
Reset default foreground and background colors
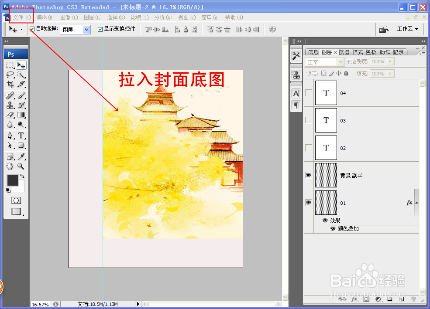(8, 190)
